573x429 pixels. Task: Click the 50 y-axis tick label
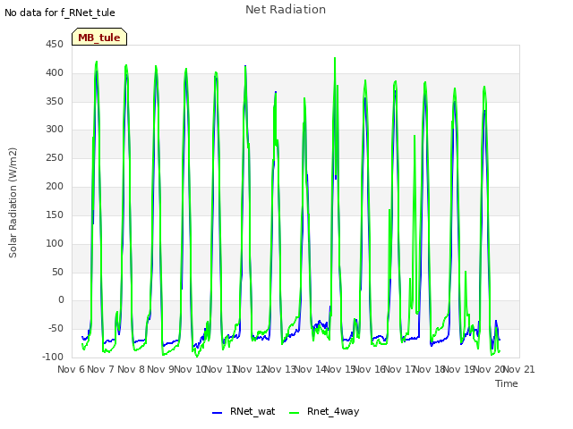[x=57, y=272]
